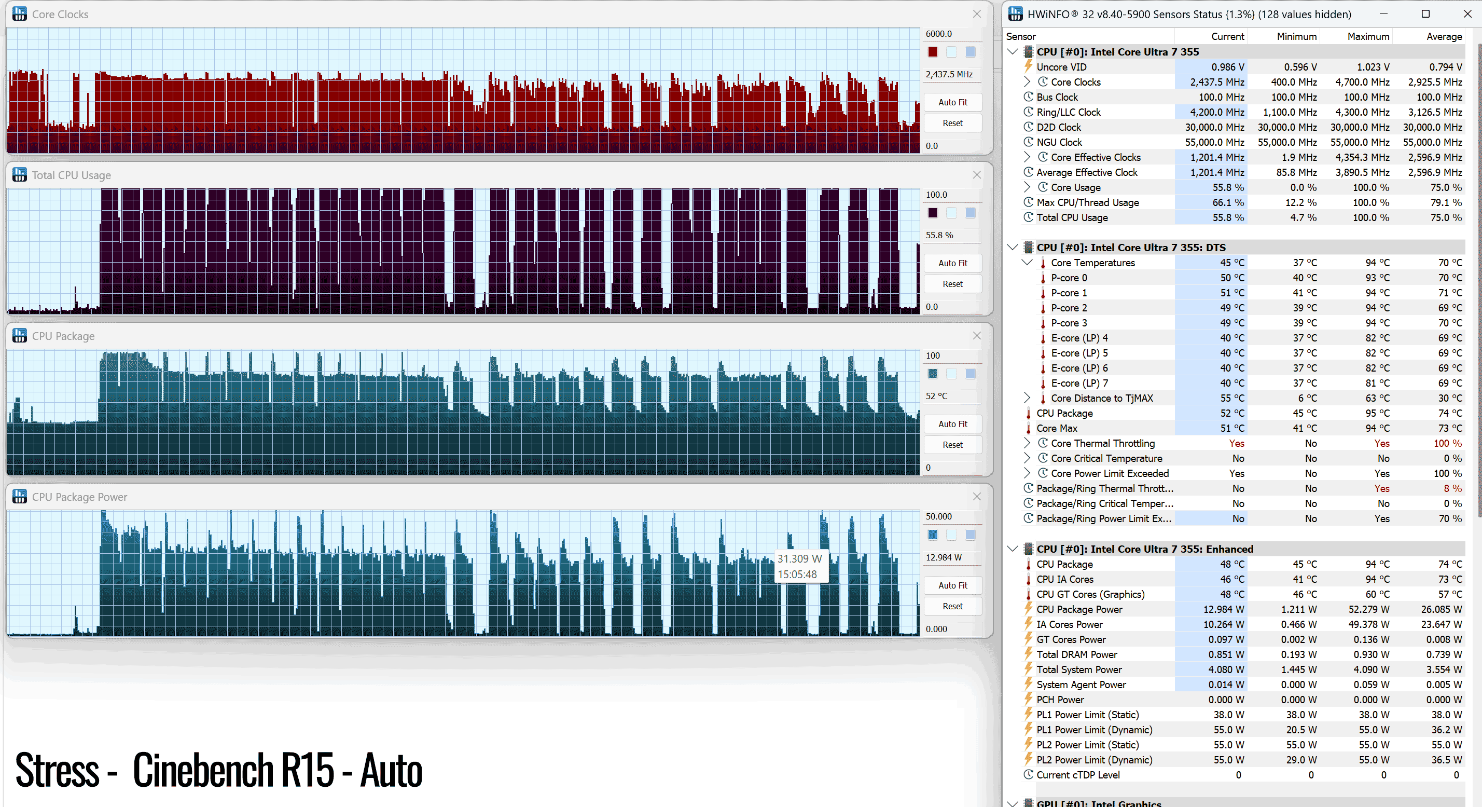This screenshot has width=1482, height=807.
Task: Click Reset in the CPU Package Power graph
Action: pyautogui.click(x=953, y=606)
